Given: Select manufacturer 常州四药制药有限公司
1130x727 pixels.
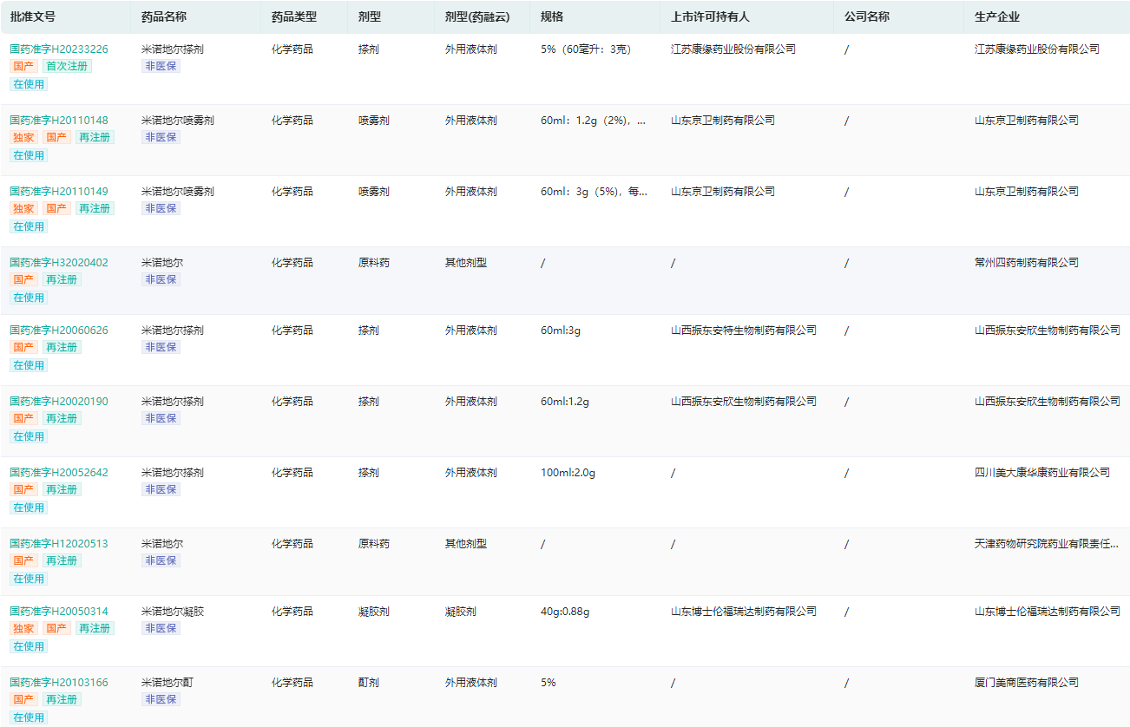Looking at the screenshot, I should click(x=1027, y=263).
